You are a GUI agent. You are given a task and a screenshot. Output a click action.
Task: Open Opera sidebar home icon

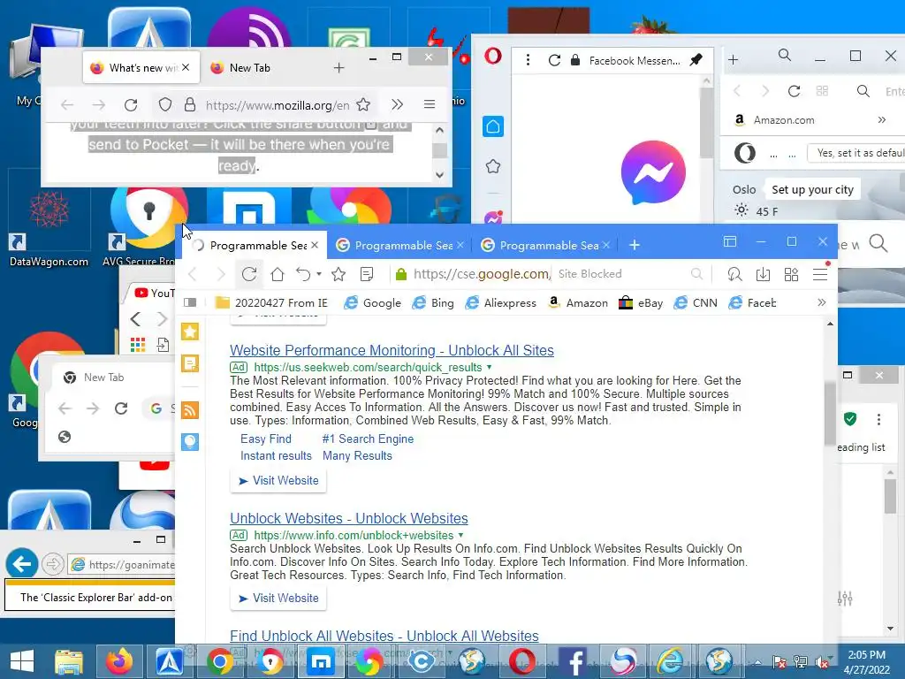coord(493,126)
